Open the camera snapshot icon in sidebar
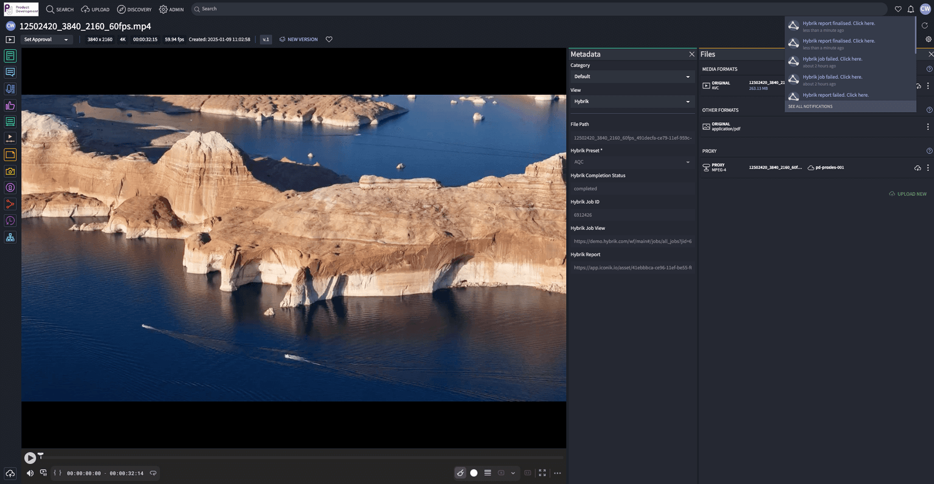Image resolution: width=934 pixels, height=484 pixels. point(10,171)
